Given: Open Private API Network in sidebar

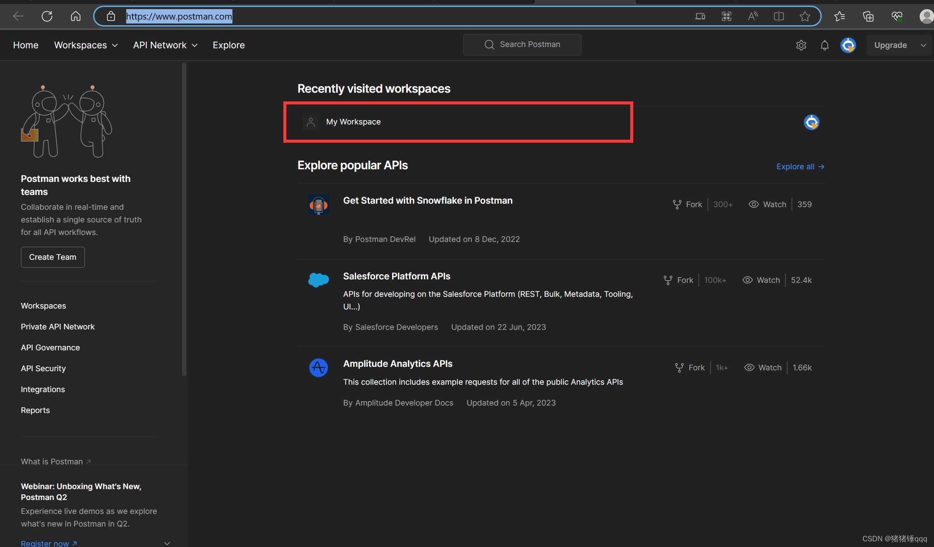Looking at the screenshot, I should 57,326.
